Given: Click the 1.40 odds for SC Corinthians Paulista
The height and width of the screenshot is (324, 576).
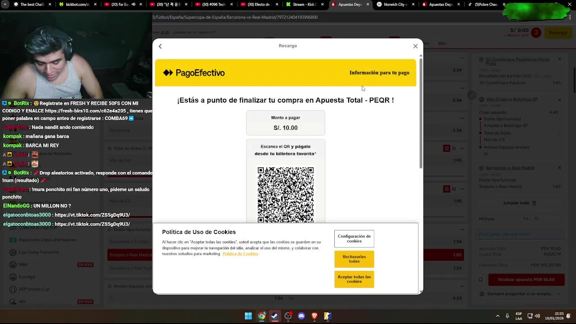Looking at the screenshot, I should [x=556, y=83].
